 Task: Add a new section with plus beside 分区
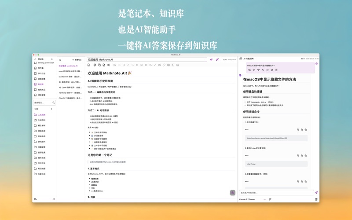coord(51,109)
